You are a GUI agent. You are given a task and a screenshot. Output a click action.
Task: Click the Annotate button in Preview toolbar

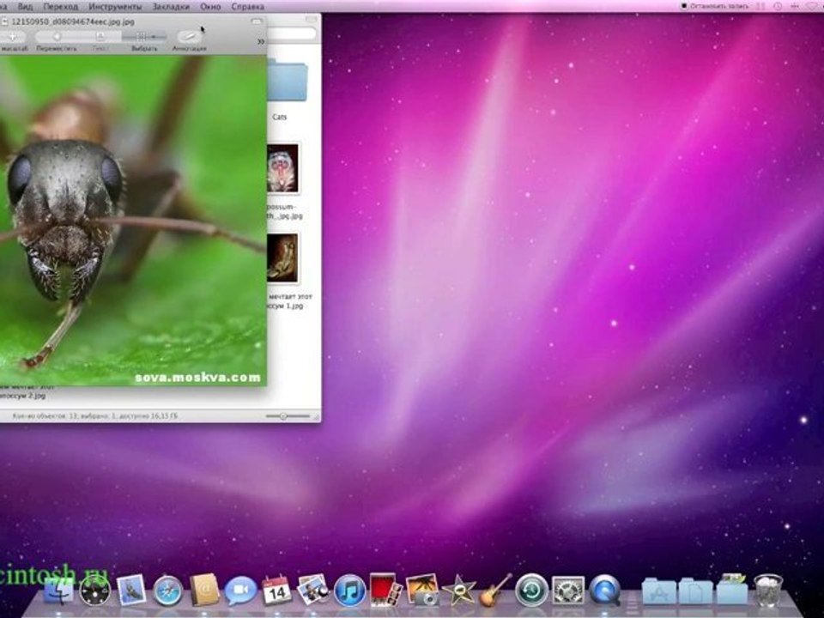coord(189,37)
